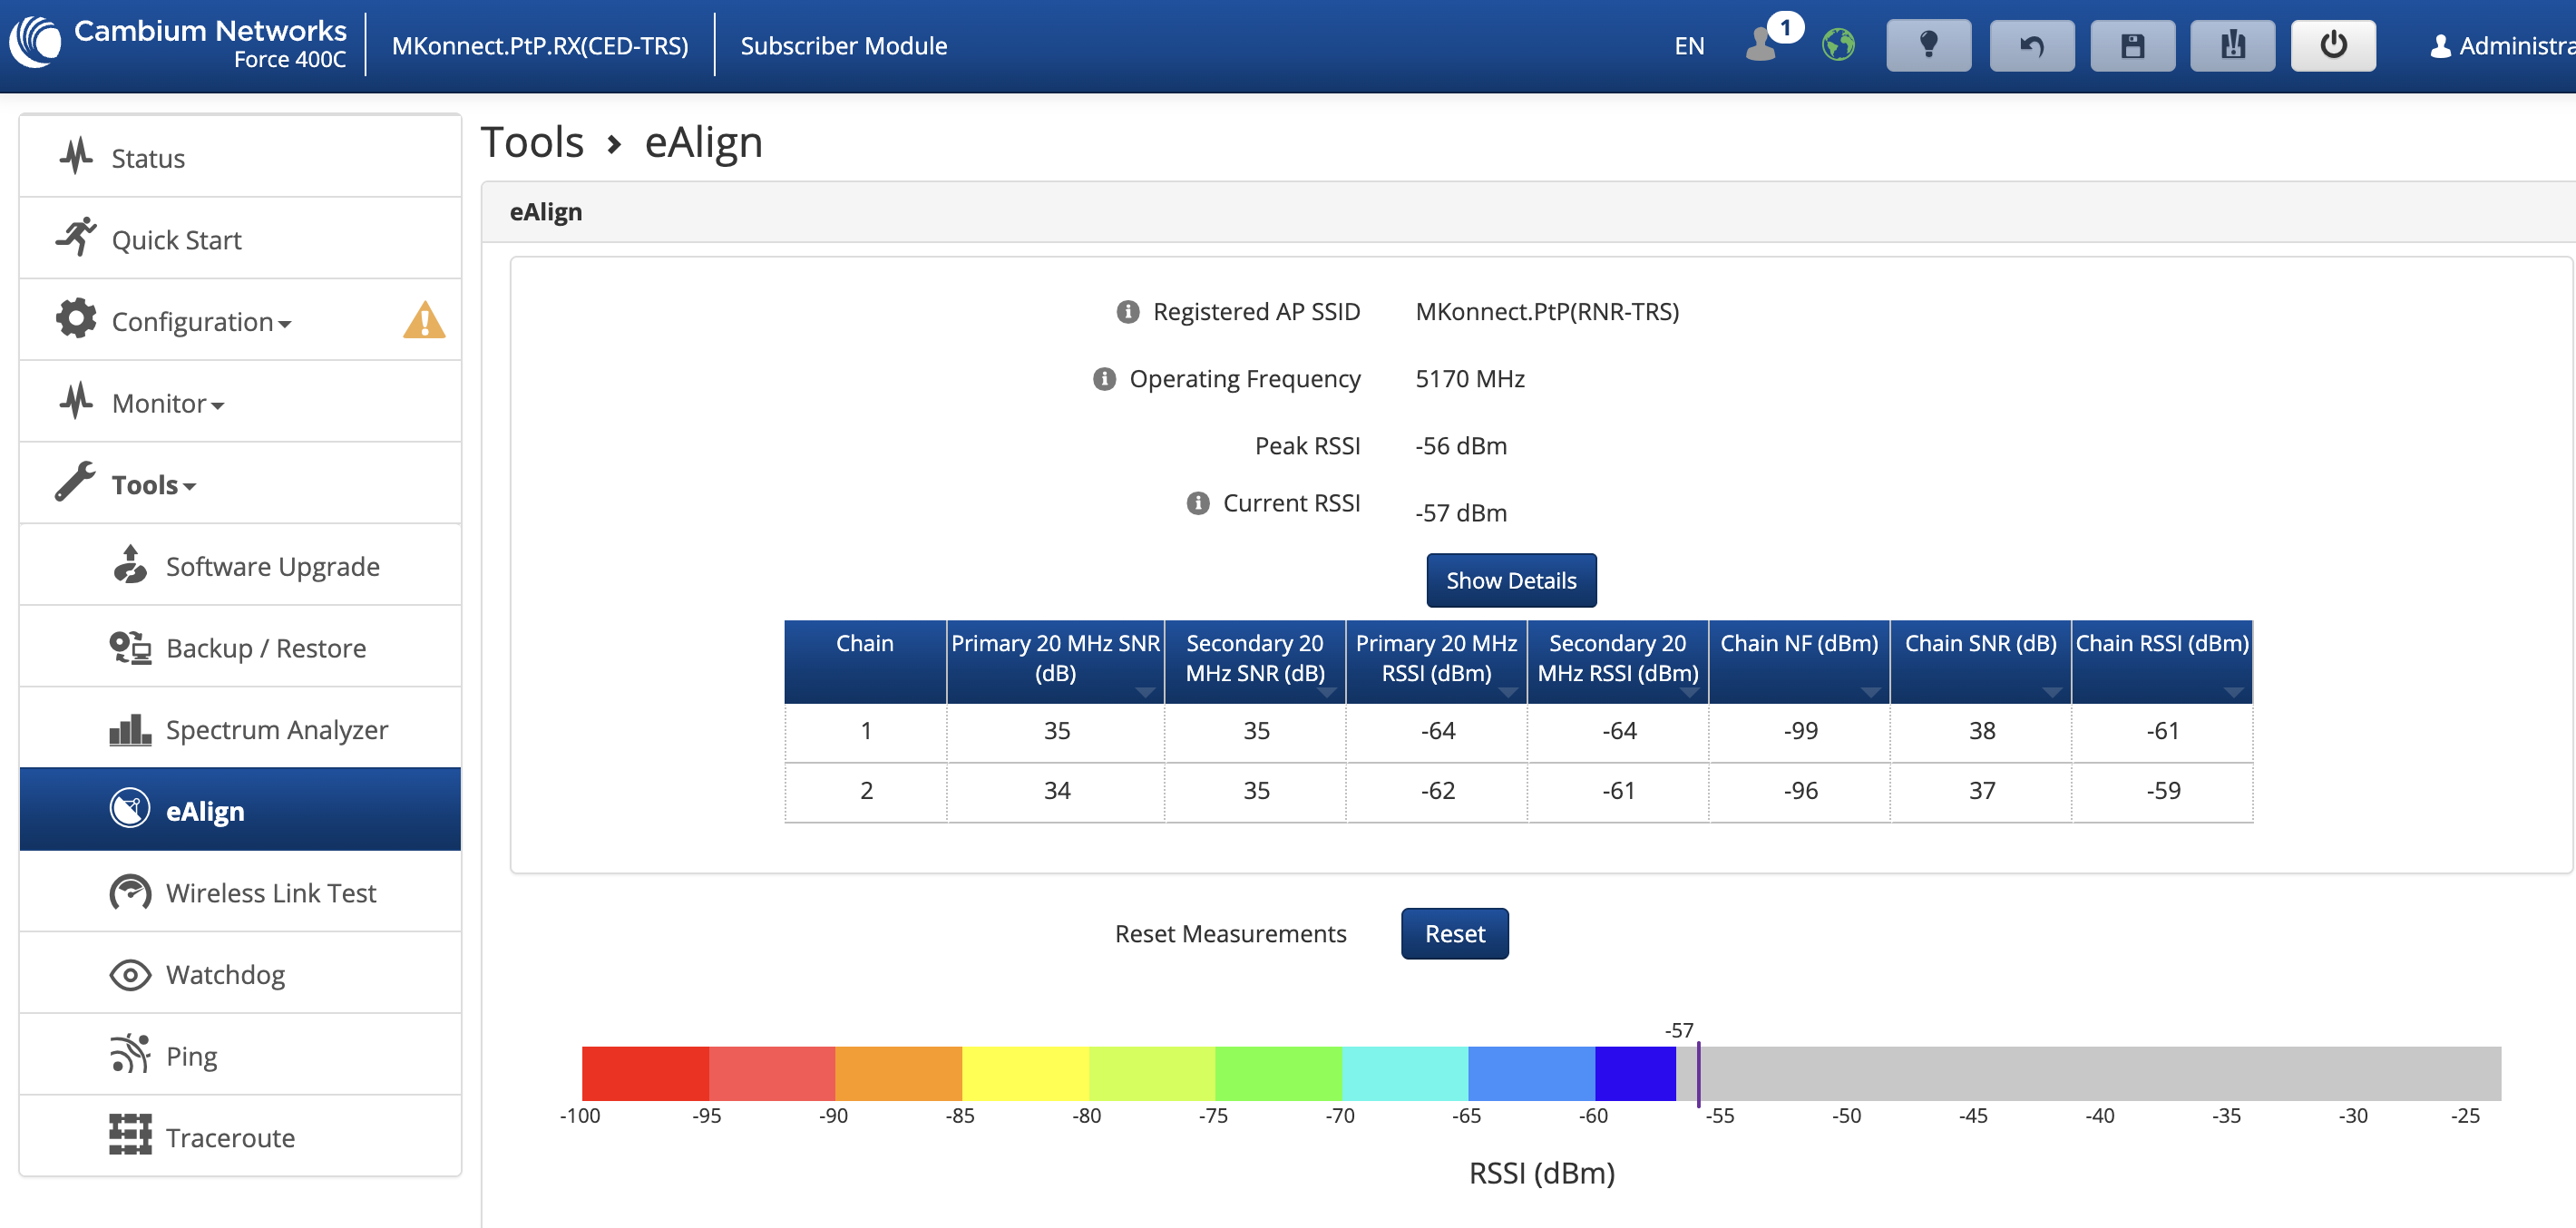The height and width of the screenshot is (1228, 2576).
Task: Sort by Chain NF (dBm) column arrow
Action: pyautogui.click(x=1870, y=692)
